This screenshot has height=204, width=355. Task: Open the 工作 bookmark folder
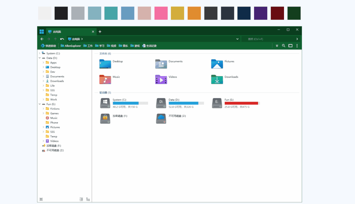click(88, 46)
